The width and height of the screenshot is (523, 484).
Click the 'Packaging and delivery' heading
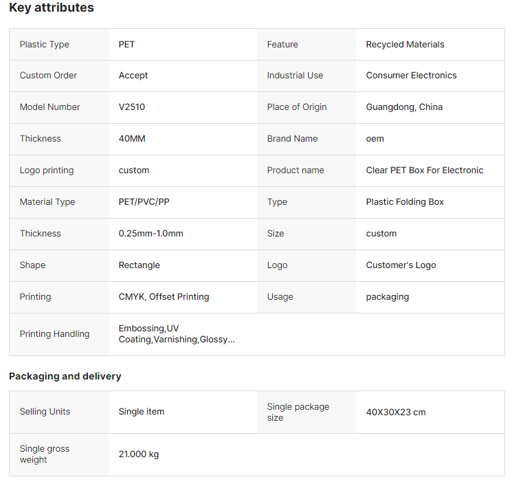(65, 376)
